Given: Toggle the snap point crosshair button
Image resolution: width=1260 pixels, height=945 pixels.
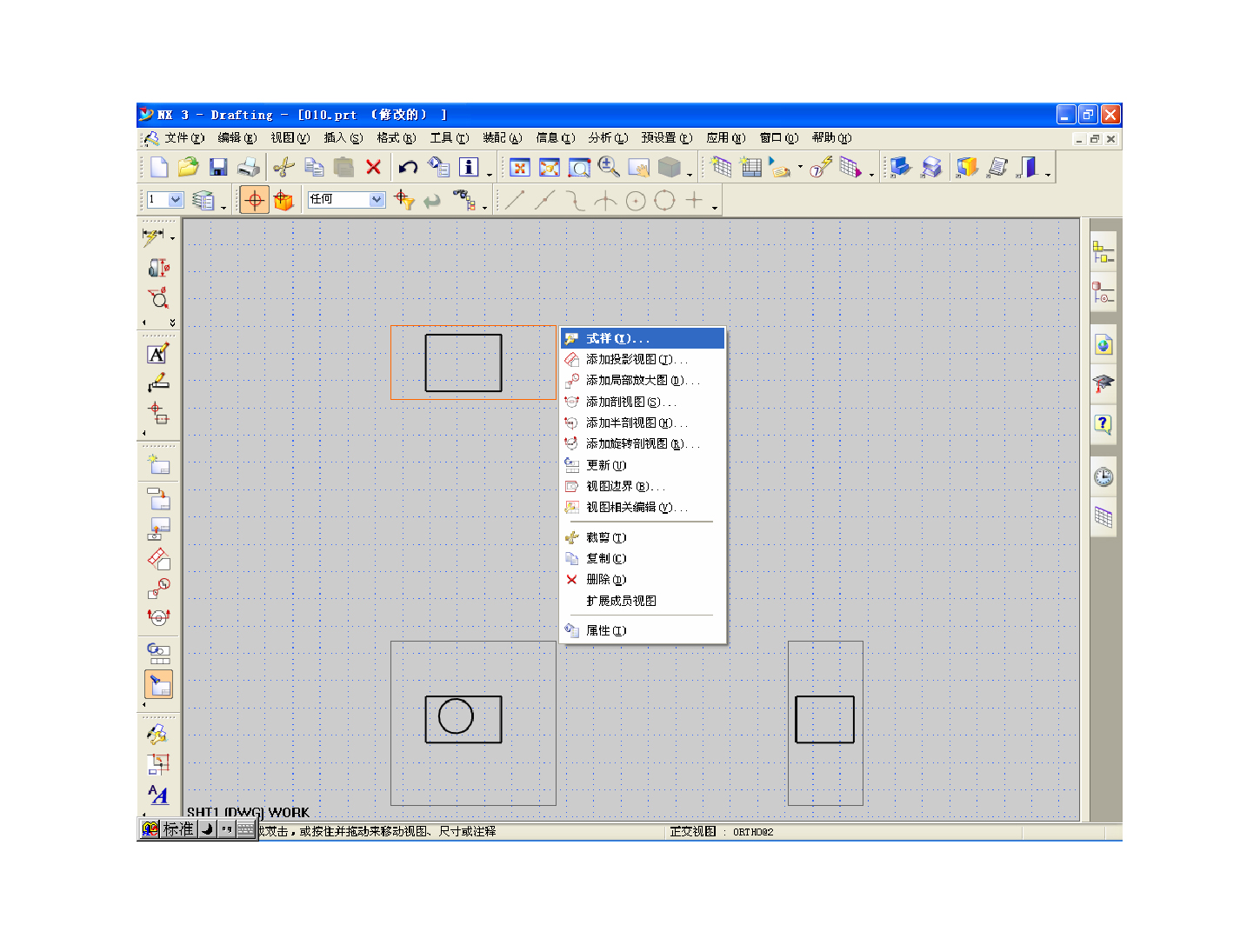Looking at the screenshot, I should coord(254,200).
